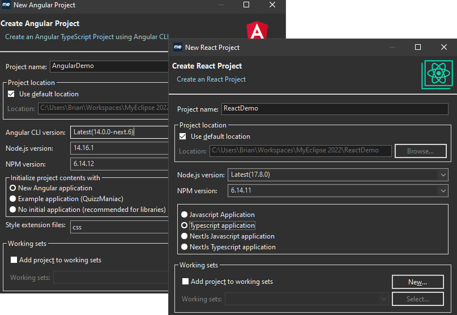Click 'Create an React Project' description text
457x315 pixels.
[211, 79]
